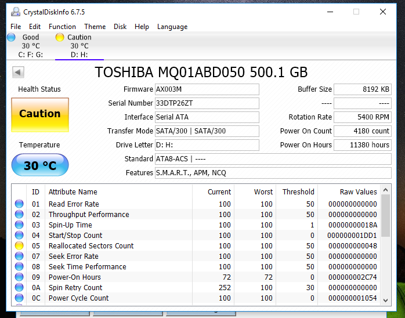This screenshot has height=318, width=405.
Task: Click the Transfer Mode field SATA/300
Action: [x=207, y=131]
